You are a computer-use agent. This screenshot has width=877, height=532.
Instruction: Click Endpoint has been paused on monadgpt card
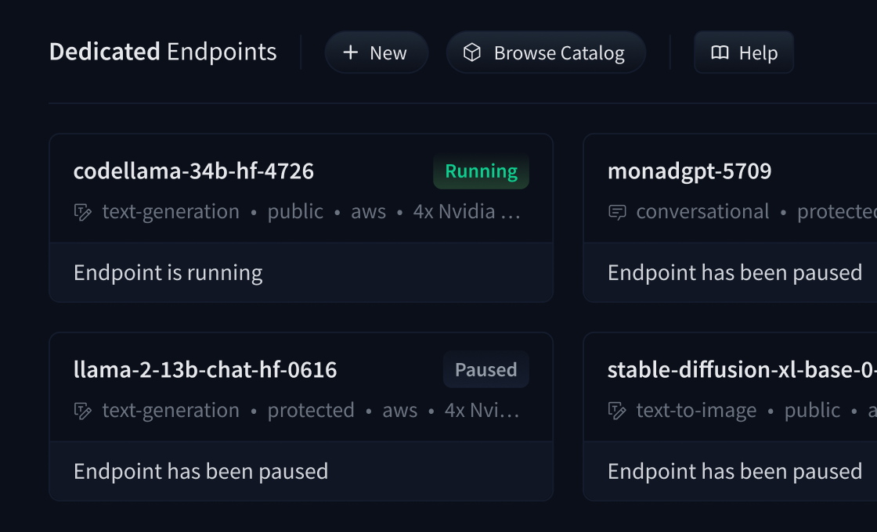point(733,271)
